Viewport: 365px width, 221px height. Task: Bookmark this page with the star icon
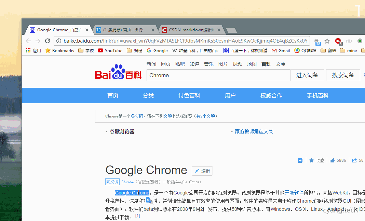327,41
